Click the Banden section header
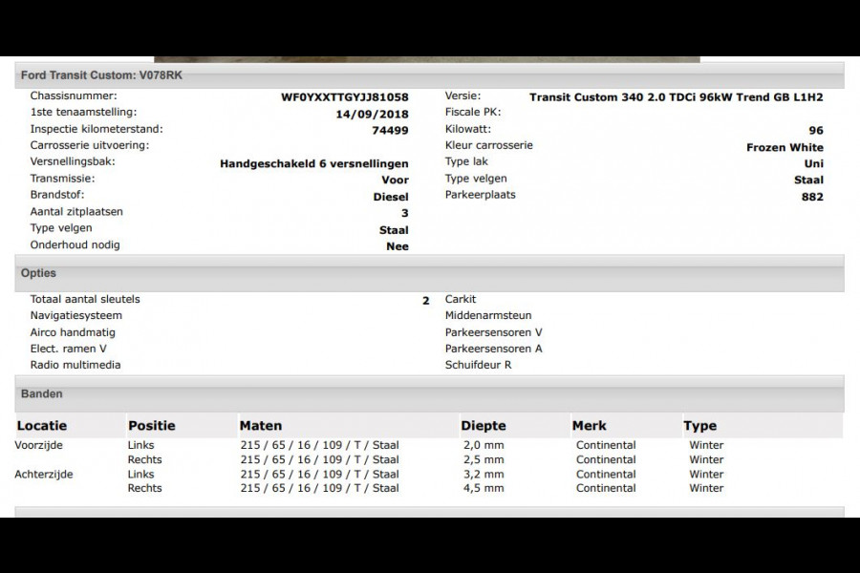 [x=42, y=393]
